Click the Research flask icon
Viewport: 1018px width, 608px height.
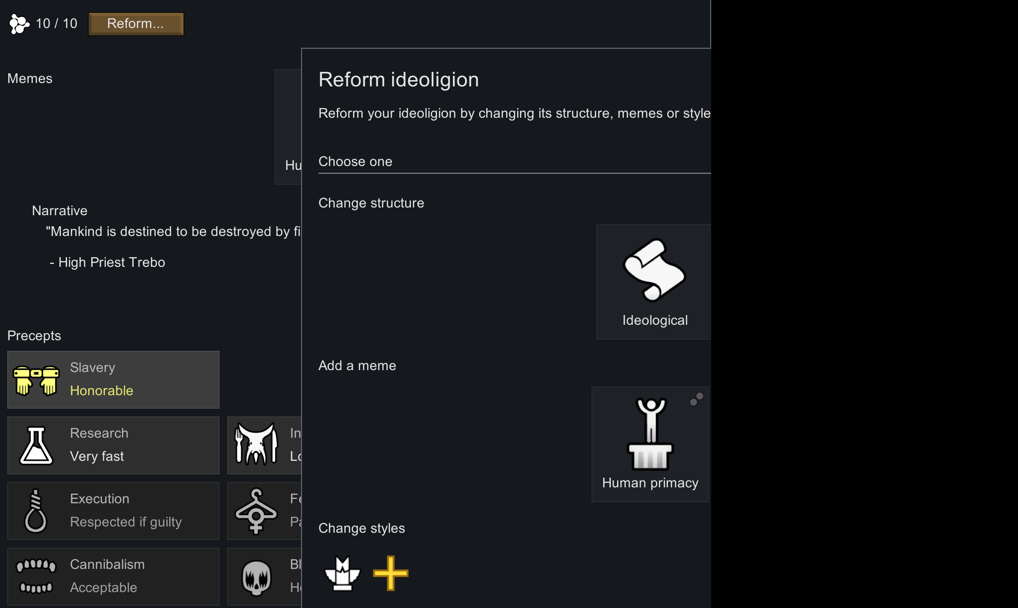click(x=36, y=445)
